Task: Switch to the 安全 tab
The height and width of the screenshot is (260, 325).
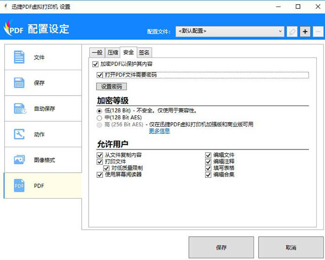Action: coord(129,52)
